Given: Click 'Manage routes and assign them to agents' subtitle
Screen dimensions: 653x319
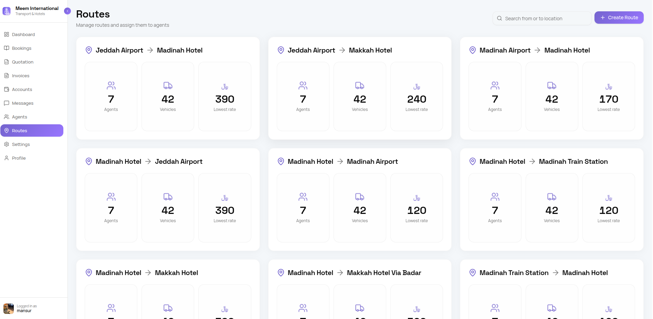Looking at the screenshot, I should 123,25.
